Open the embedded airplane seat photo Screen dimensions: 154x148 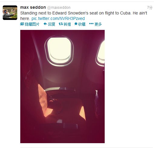62,86
